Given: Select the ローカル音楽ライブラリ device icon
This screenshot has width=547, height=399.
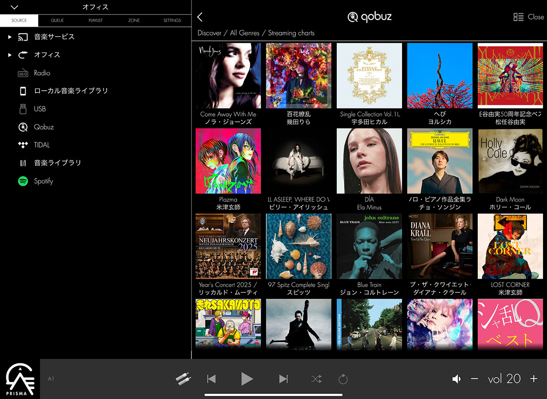Looking at the screenshot, I should click(23, 91).
